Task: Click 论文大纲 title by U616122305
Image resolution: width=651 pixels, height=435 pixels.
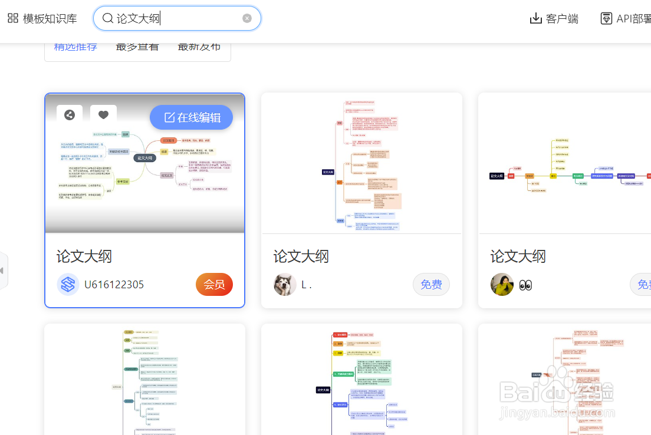Action: coord(84,256)
